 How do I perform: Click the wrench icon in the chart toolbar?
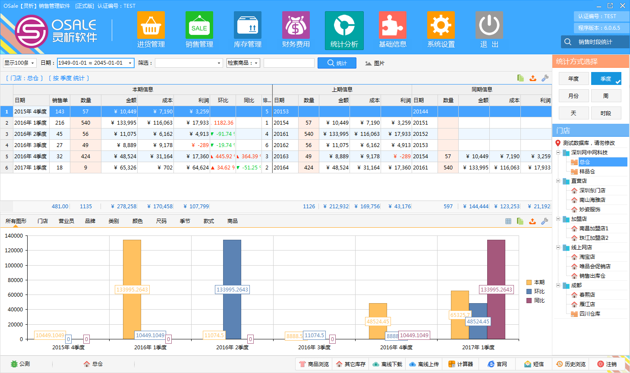545,221
